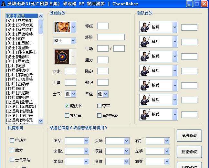Select hero [牧师]瑞恩
Viewport: 209px width, 168px height.
pos(22,66)
